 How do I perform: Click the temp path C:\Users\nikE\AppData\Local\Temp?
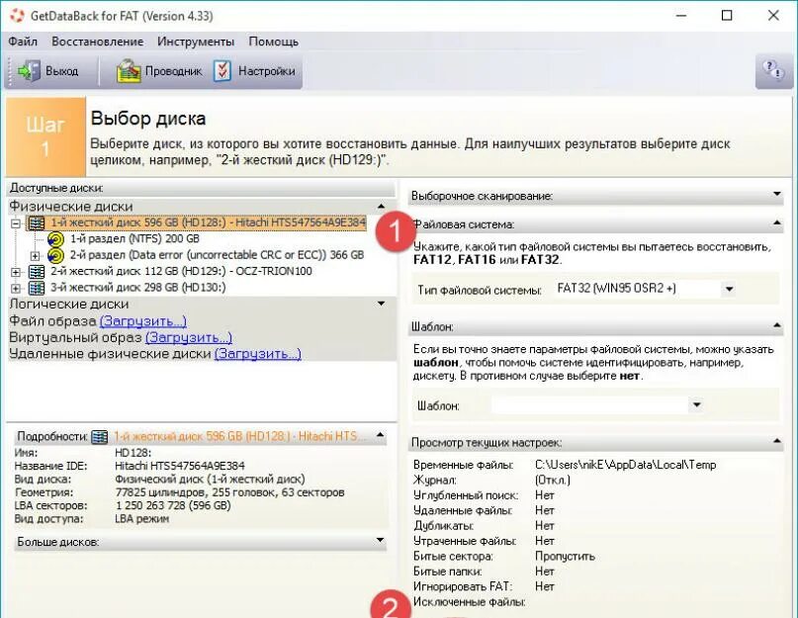pyautogui.click(x=626, y=465)
